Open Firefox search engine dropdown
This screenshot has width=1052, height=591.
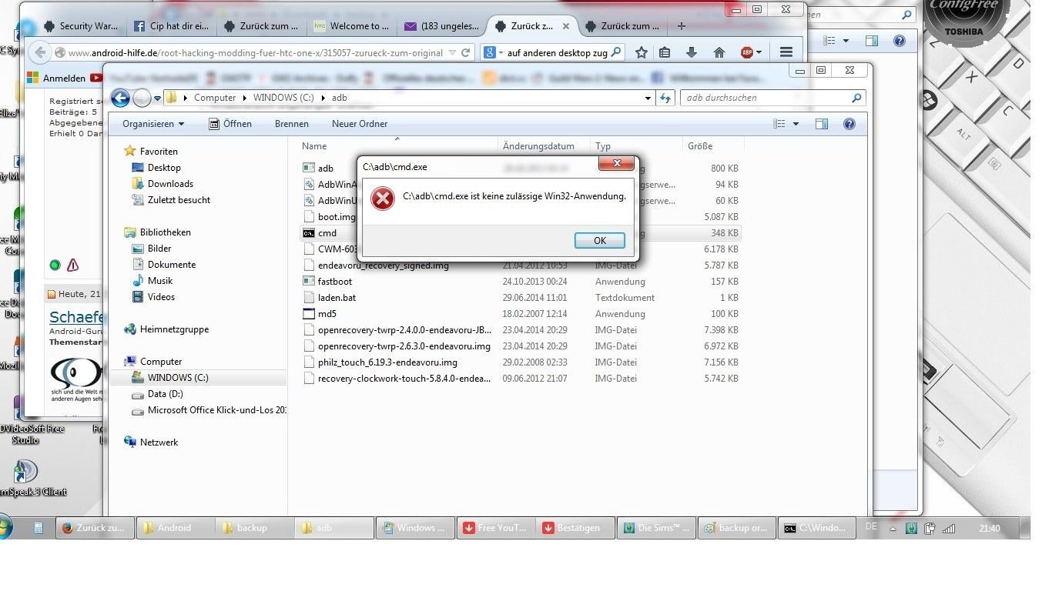point(491,53)
